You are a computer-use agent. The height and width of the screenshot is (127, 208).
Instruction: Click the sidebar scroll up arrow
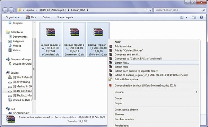click(x=34, y=23)
